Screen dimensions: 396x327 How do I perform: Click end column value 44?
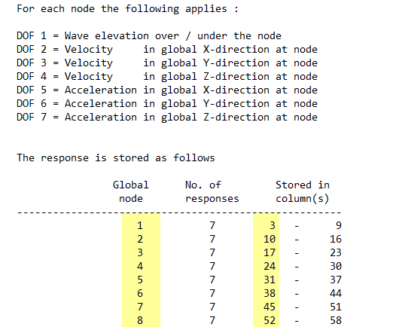coord(336,293)
